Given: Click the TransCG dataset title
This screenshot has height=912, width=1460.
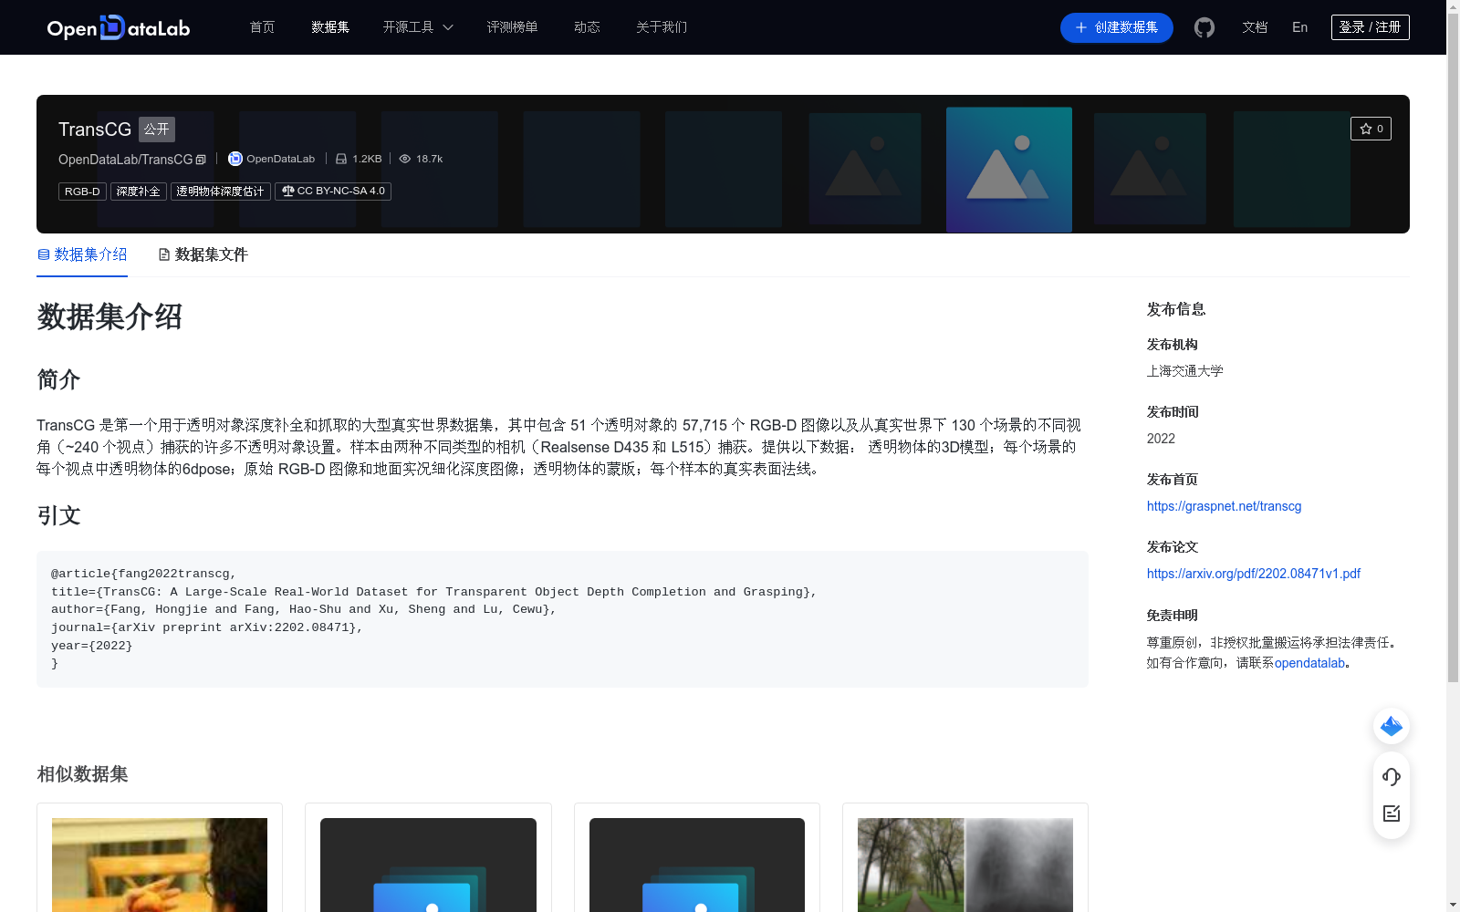Looking at the screenshot, I should tap(95, 130).
